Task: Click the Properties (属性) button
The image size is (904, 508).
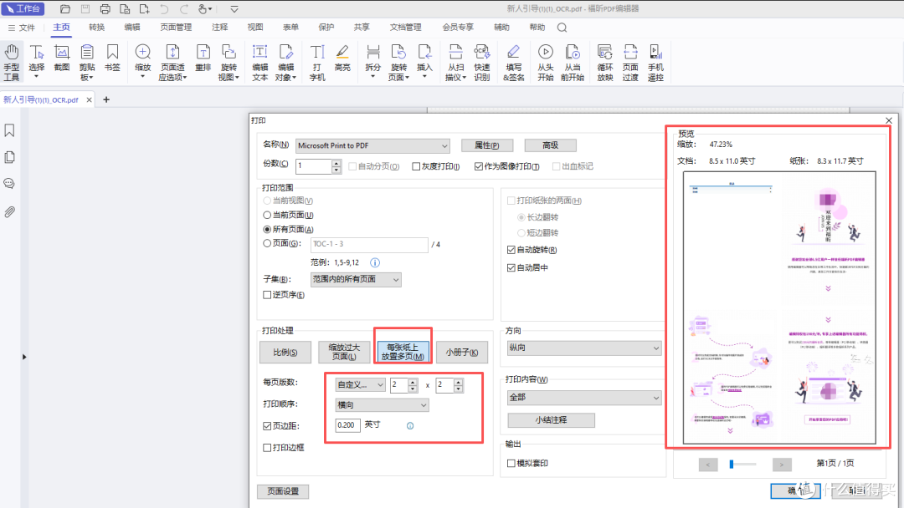Action: point(486,145)
